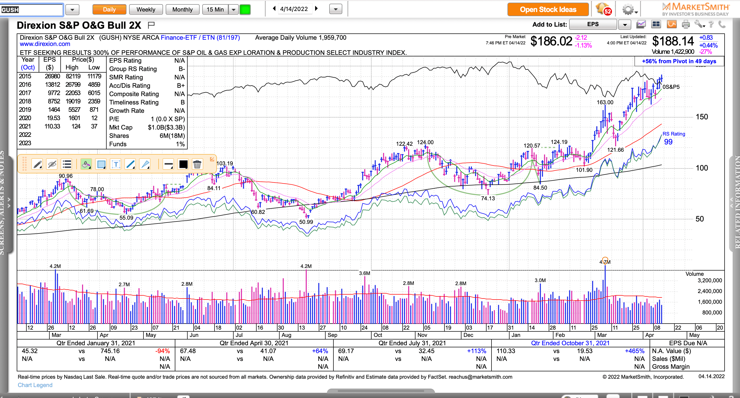Image resolution: width=740 pixels, height=398 pixels.
Task: Open the alerts bell with 52 badge
Action: (604, 9)
